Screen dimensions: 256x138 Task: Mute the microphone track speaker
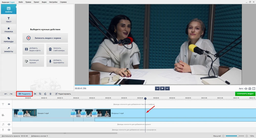tap(9, 130)
